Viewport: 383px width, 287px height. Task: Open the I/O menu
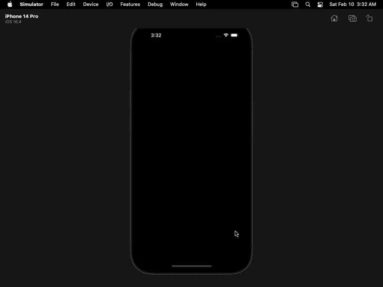[x=110, y=4]
